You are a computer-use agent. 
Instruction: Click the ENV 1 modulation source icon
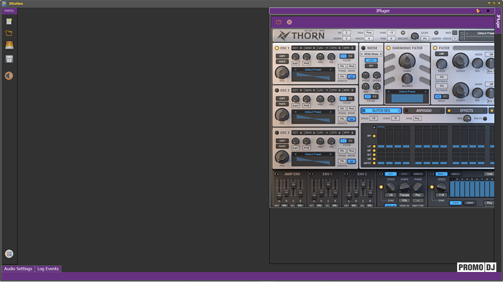click(x=311, y=174)
